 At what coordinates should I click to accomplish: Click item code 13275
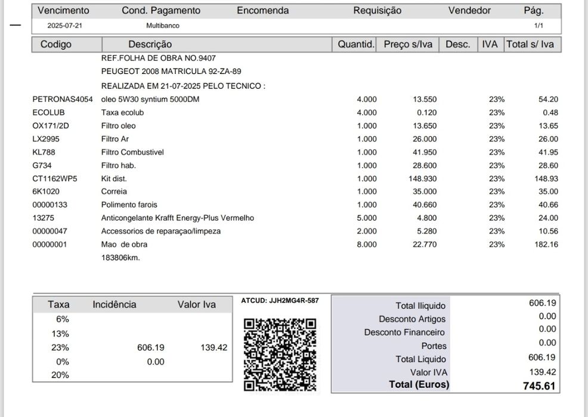[44, 218]
